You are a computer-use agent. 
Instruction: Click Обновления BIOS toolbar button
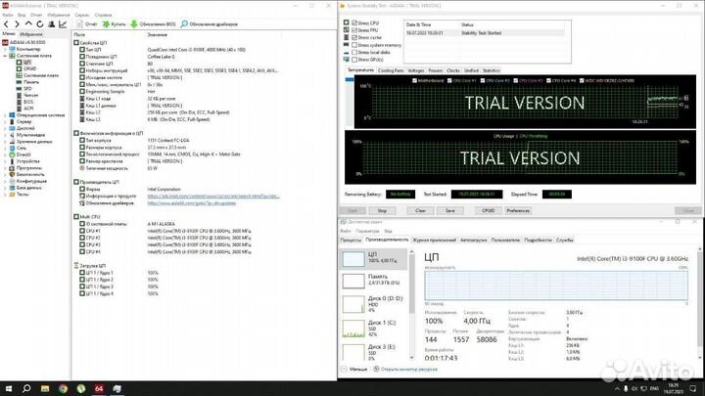tap(153, 24)
